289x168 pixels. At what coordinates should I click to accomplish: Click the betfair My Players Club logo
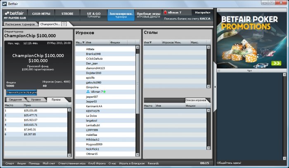point(15,15)
